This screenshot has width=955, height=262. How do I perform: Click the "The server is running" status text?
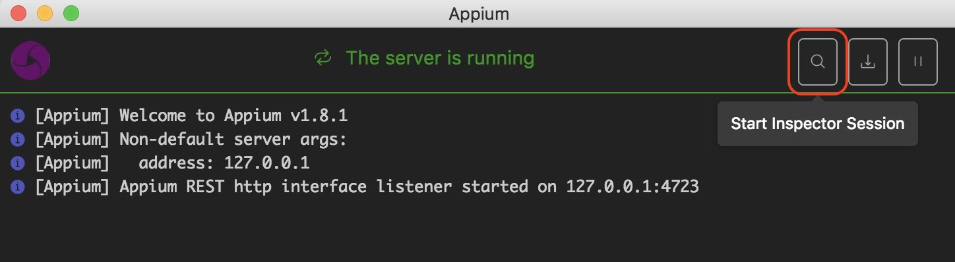[440, 58]
